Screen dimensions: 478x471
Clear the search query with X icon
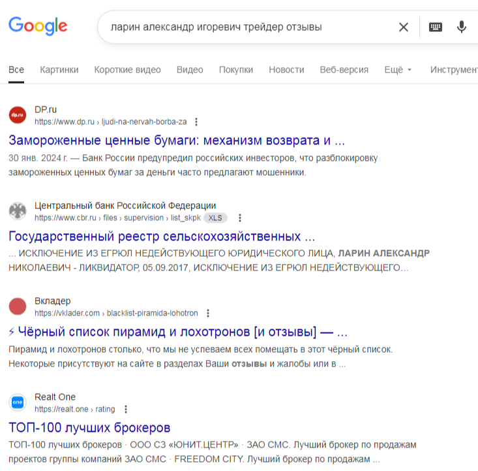click(x=404, y=27)
